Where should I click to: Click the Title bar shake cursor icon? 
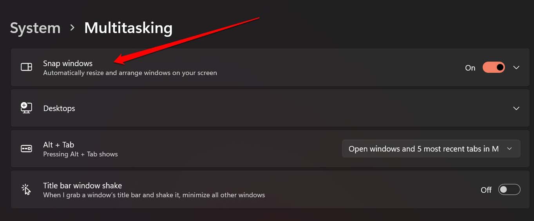pos(26,189)
